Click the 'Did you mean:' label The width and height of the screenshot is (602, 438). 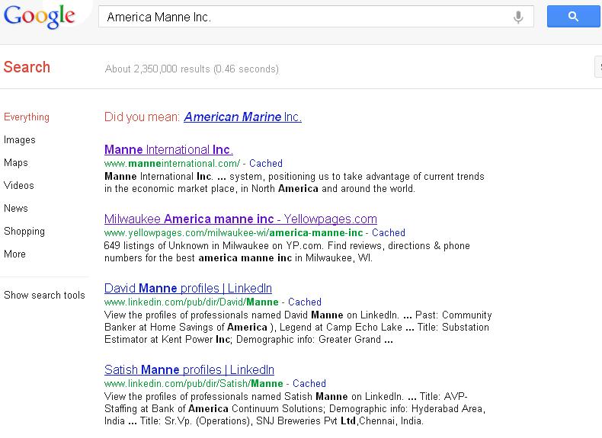point(142,117)
